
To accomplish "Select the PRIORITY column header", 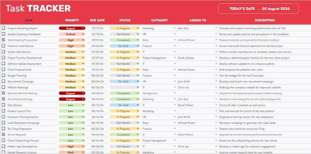I will coord(72,20).
